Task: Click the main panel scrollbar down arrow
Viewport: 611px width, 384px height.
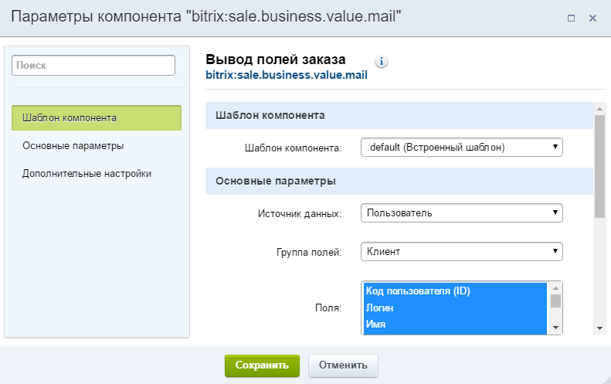Action: 599,328
